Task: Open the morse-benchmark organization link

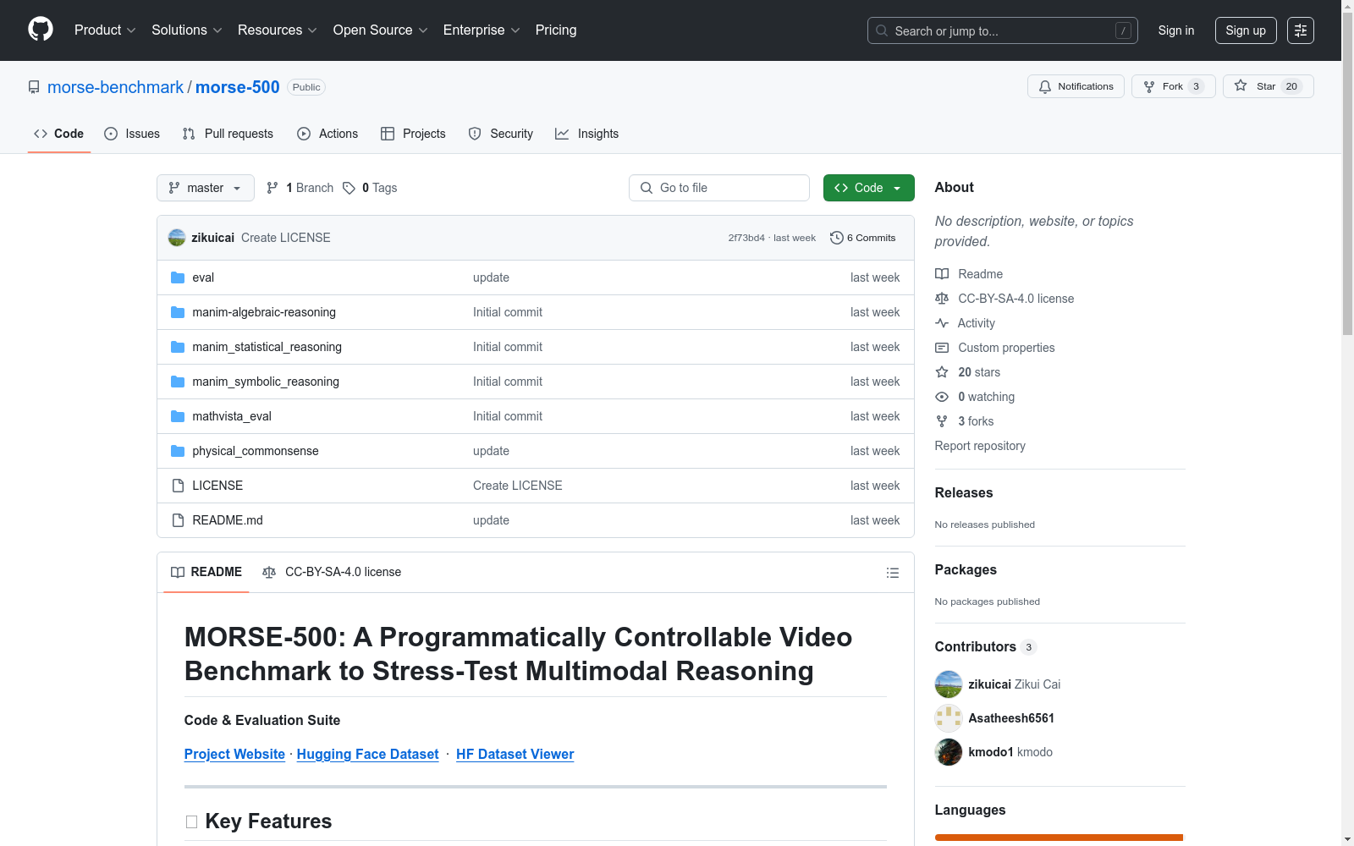Action: [115, 87]
